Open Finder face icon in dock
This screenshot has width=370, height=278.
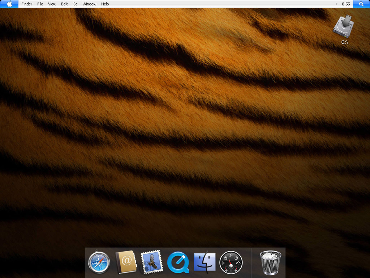(205, 262)
